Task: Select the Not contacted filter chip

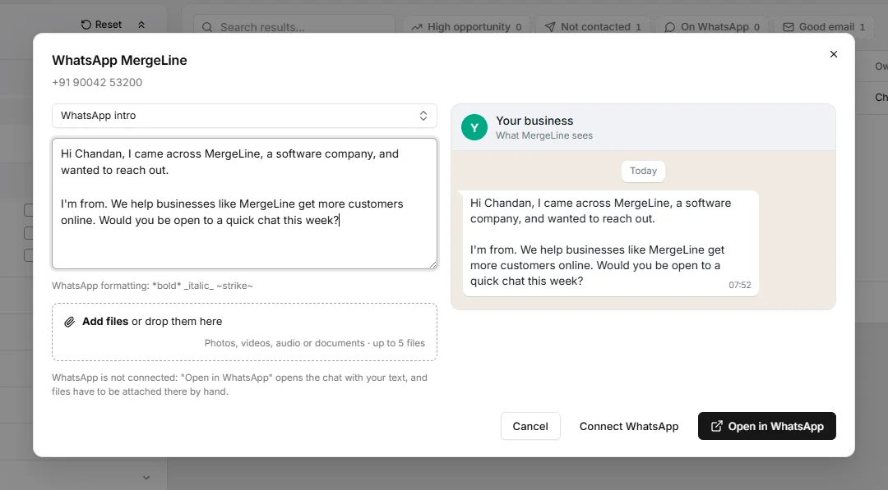Action: coord(592,27)
